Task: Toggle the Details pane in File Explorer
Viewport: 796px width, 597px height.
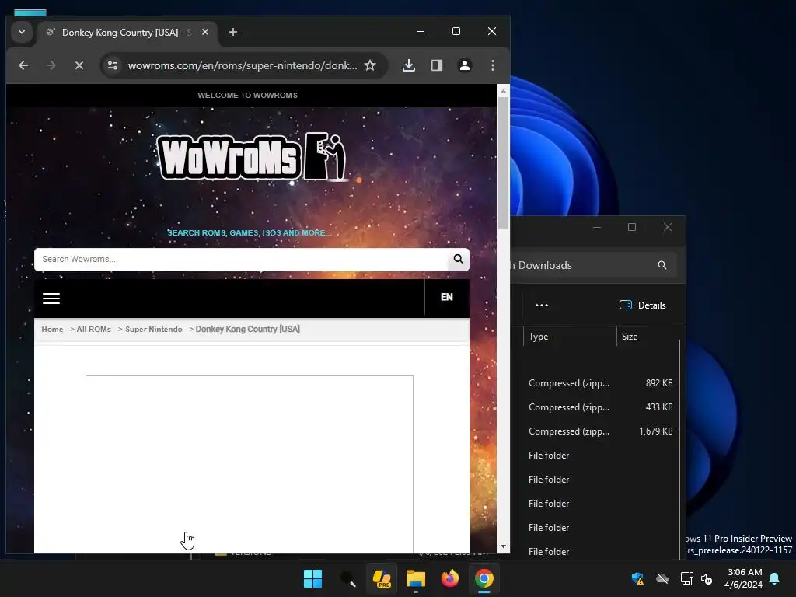Action: pyautogui.click(x=643, y=305)
